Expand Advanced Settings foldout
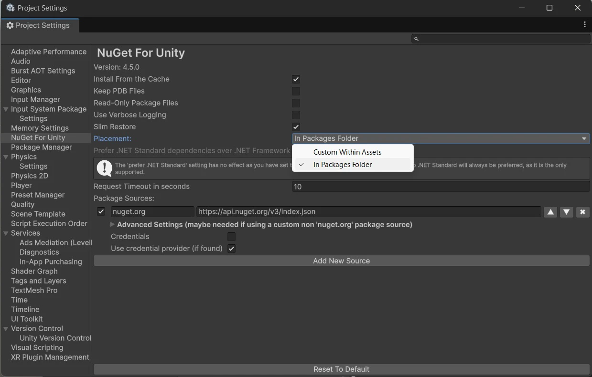Viewport: 592px width, 377px height. pyautogui.click(x=113, y=224)
